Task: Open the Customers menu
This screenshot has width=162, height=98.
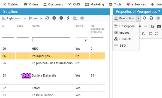Action: (53, 4)
